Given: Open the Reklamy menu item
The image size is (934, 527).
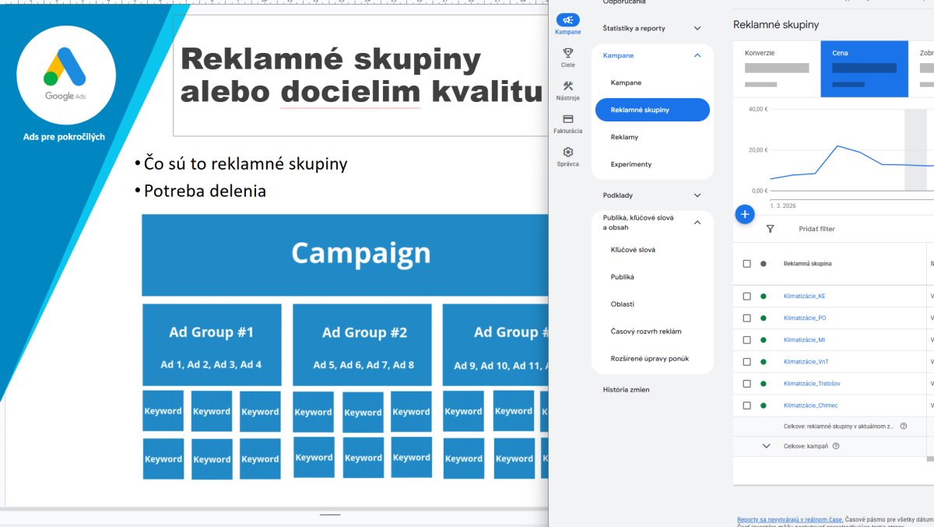Looking at the screenshot, I should (624, 137).
